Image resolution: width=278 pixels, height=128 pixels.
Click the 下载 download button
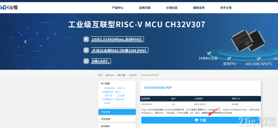pyautogui.click(x=200, y=120)
